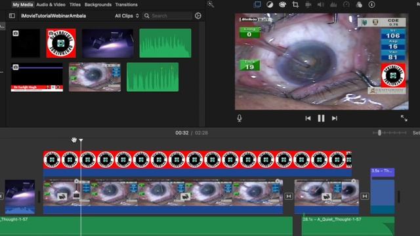Image resolution: width=420 pixels, height=236 pixels.
Task: Click the timeline playhead marker
Action: (81, 140)
